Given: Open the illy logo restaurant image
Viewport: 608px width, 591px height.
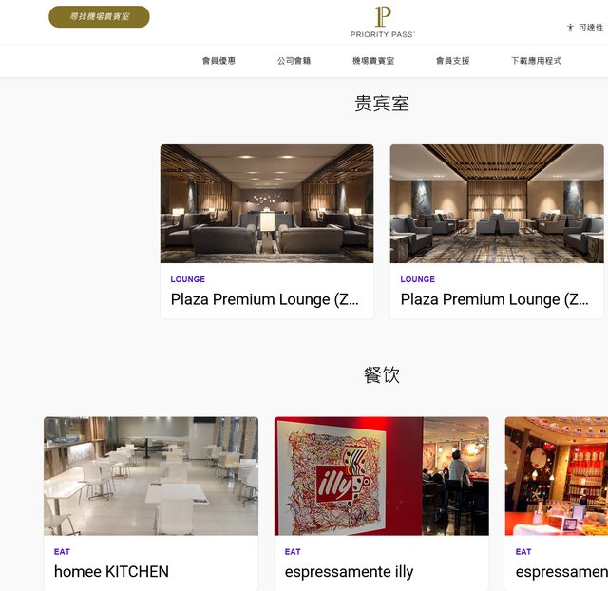Looking at the screenshot, I should [382, 476].
